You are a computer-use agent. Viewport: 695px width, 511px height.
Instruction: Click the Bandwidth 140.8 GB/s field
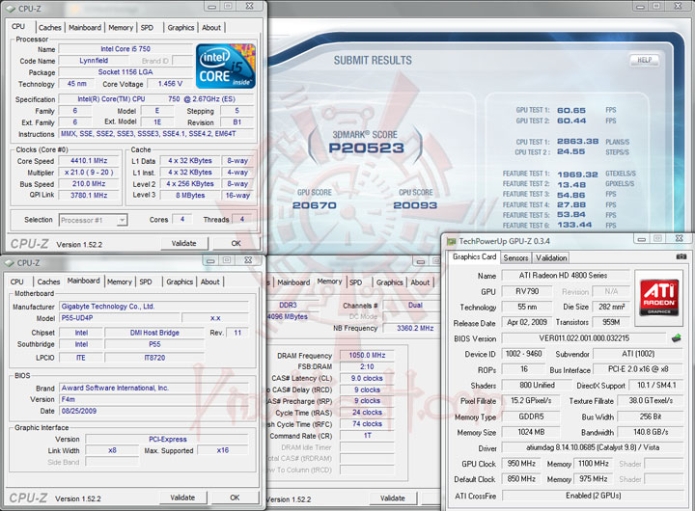pos(651,432)
